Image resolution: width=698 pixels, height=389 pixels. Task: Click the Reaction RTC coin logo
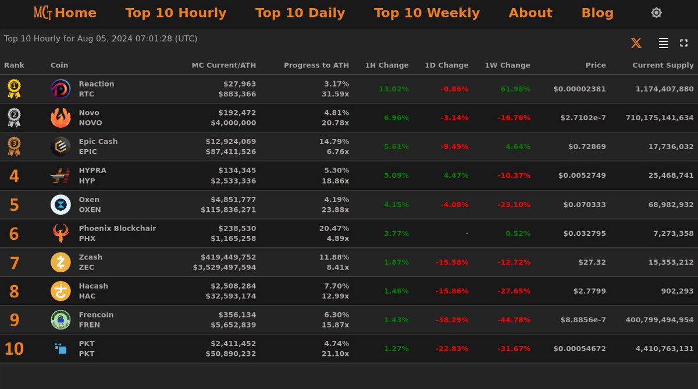pos(60,89)
